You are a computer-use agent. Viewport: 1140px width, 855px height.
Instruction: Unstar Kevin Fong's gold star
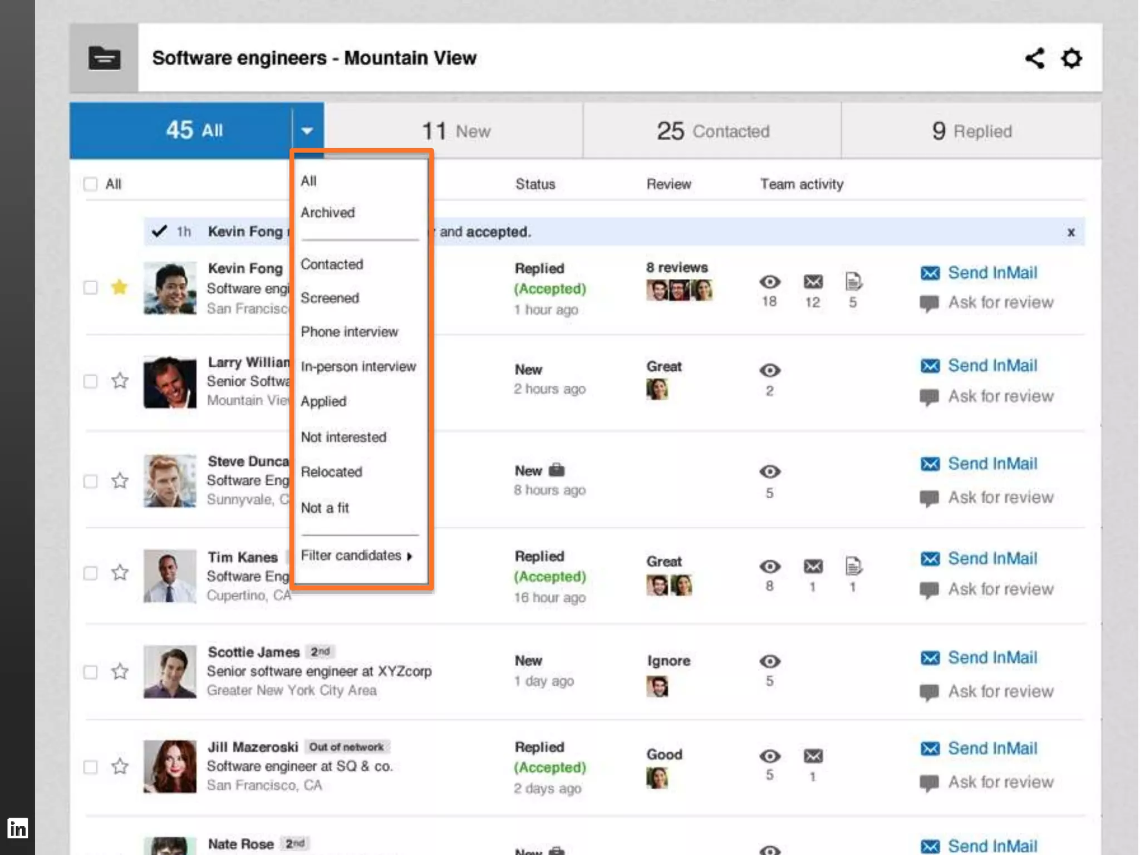[x=120, y=287]
